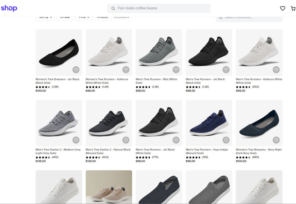296x204 pixels.
Task: Open the shopping cart icon
Action: [x=293, y=8]
